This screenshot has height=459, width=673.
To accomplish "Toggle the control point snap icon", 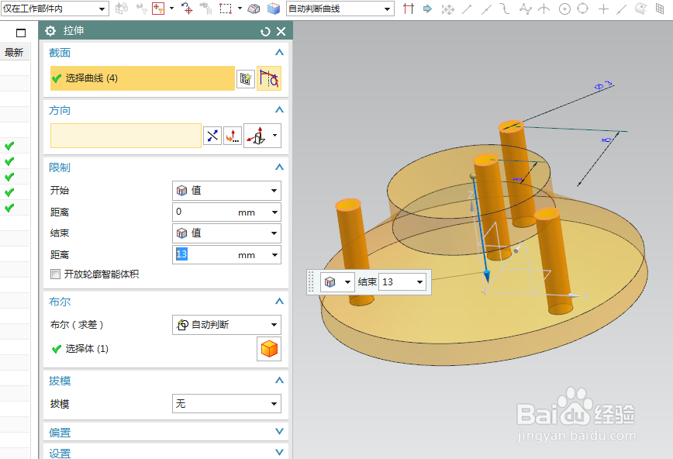I will click(x=506, y=9).
